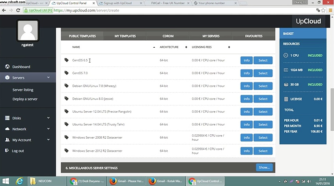Click the ngatest profile avatar
Image resolution: width=334 pixels, height=186 pixels.
point(28,30)
